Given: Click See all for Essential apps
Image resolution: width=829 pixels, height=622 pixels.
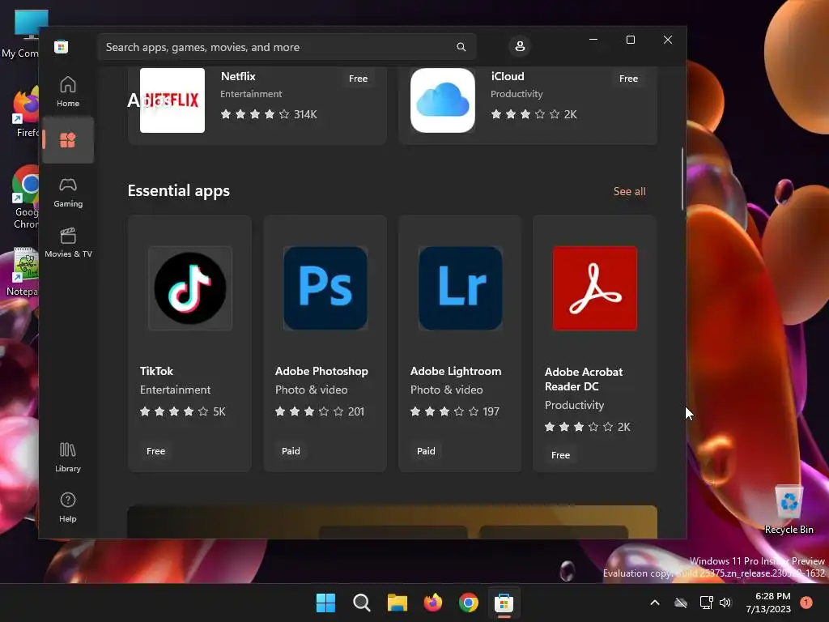Looking at the screenshot, I should [x=629, y=191].
